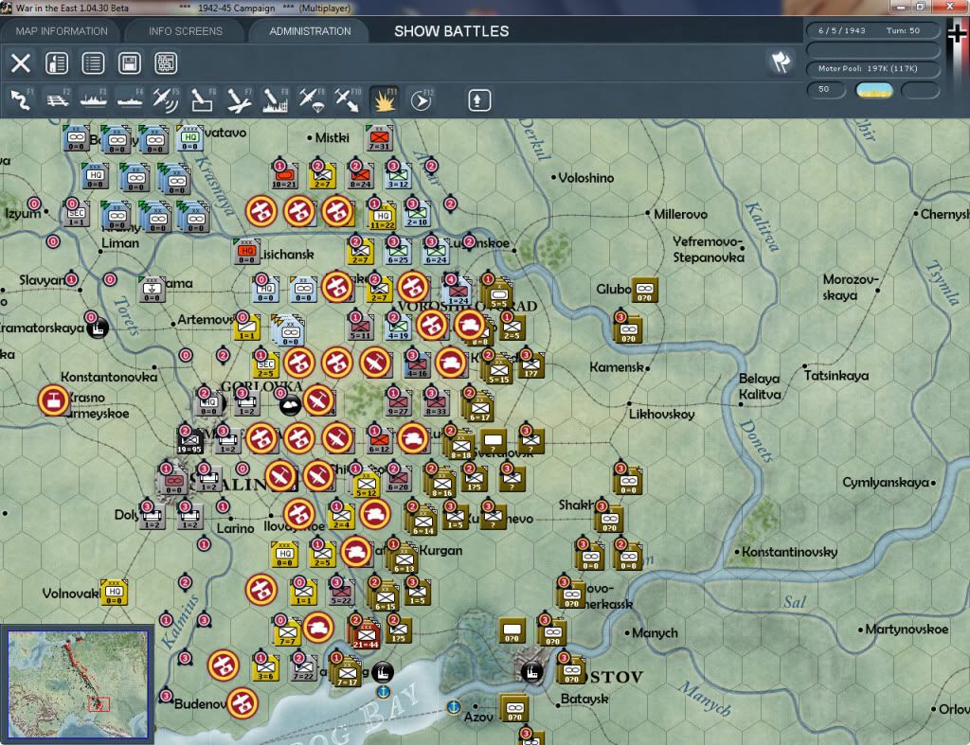Click the Belaya Kalitva town label

760,386
